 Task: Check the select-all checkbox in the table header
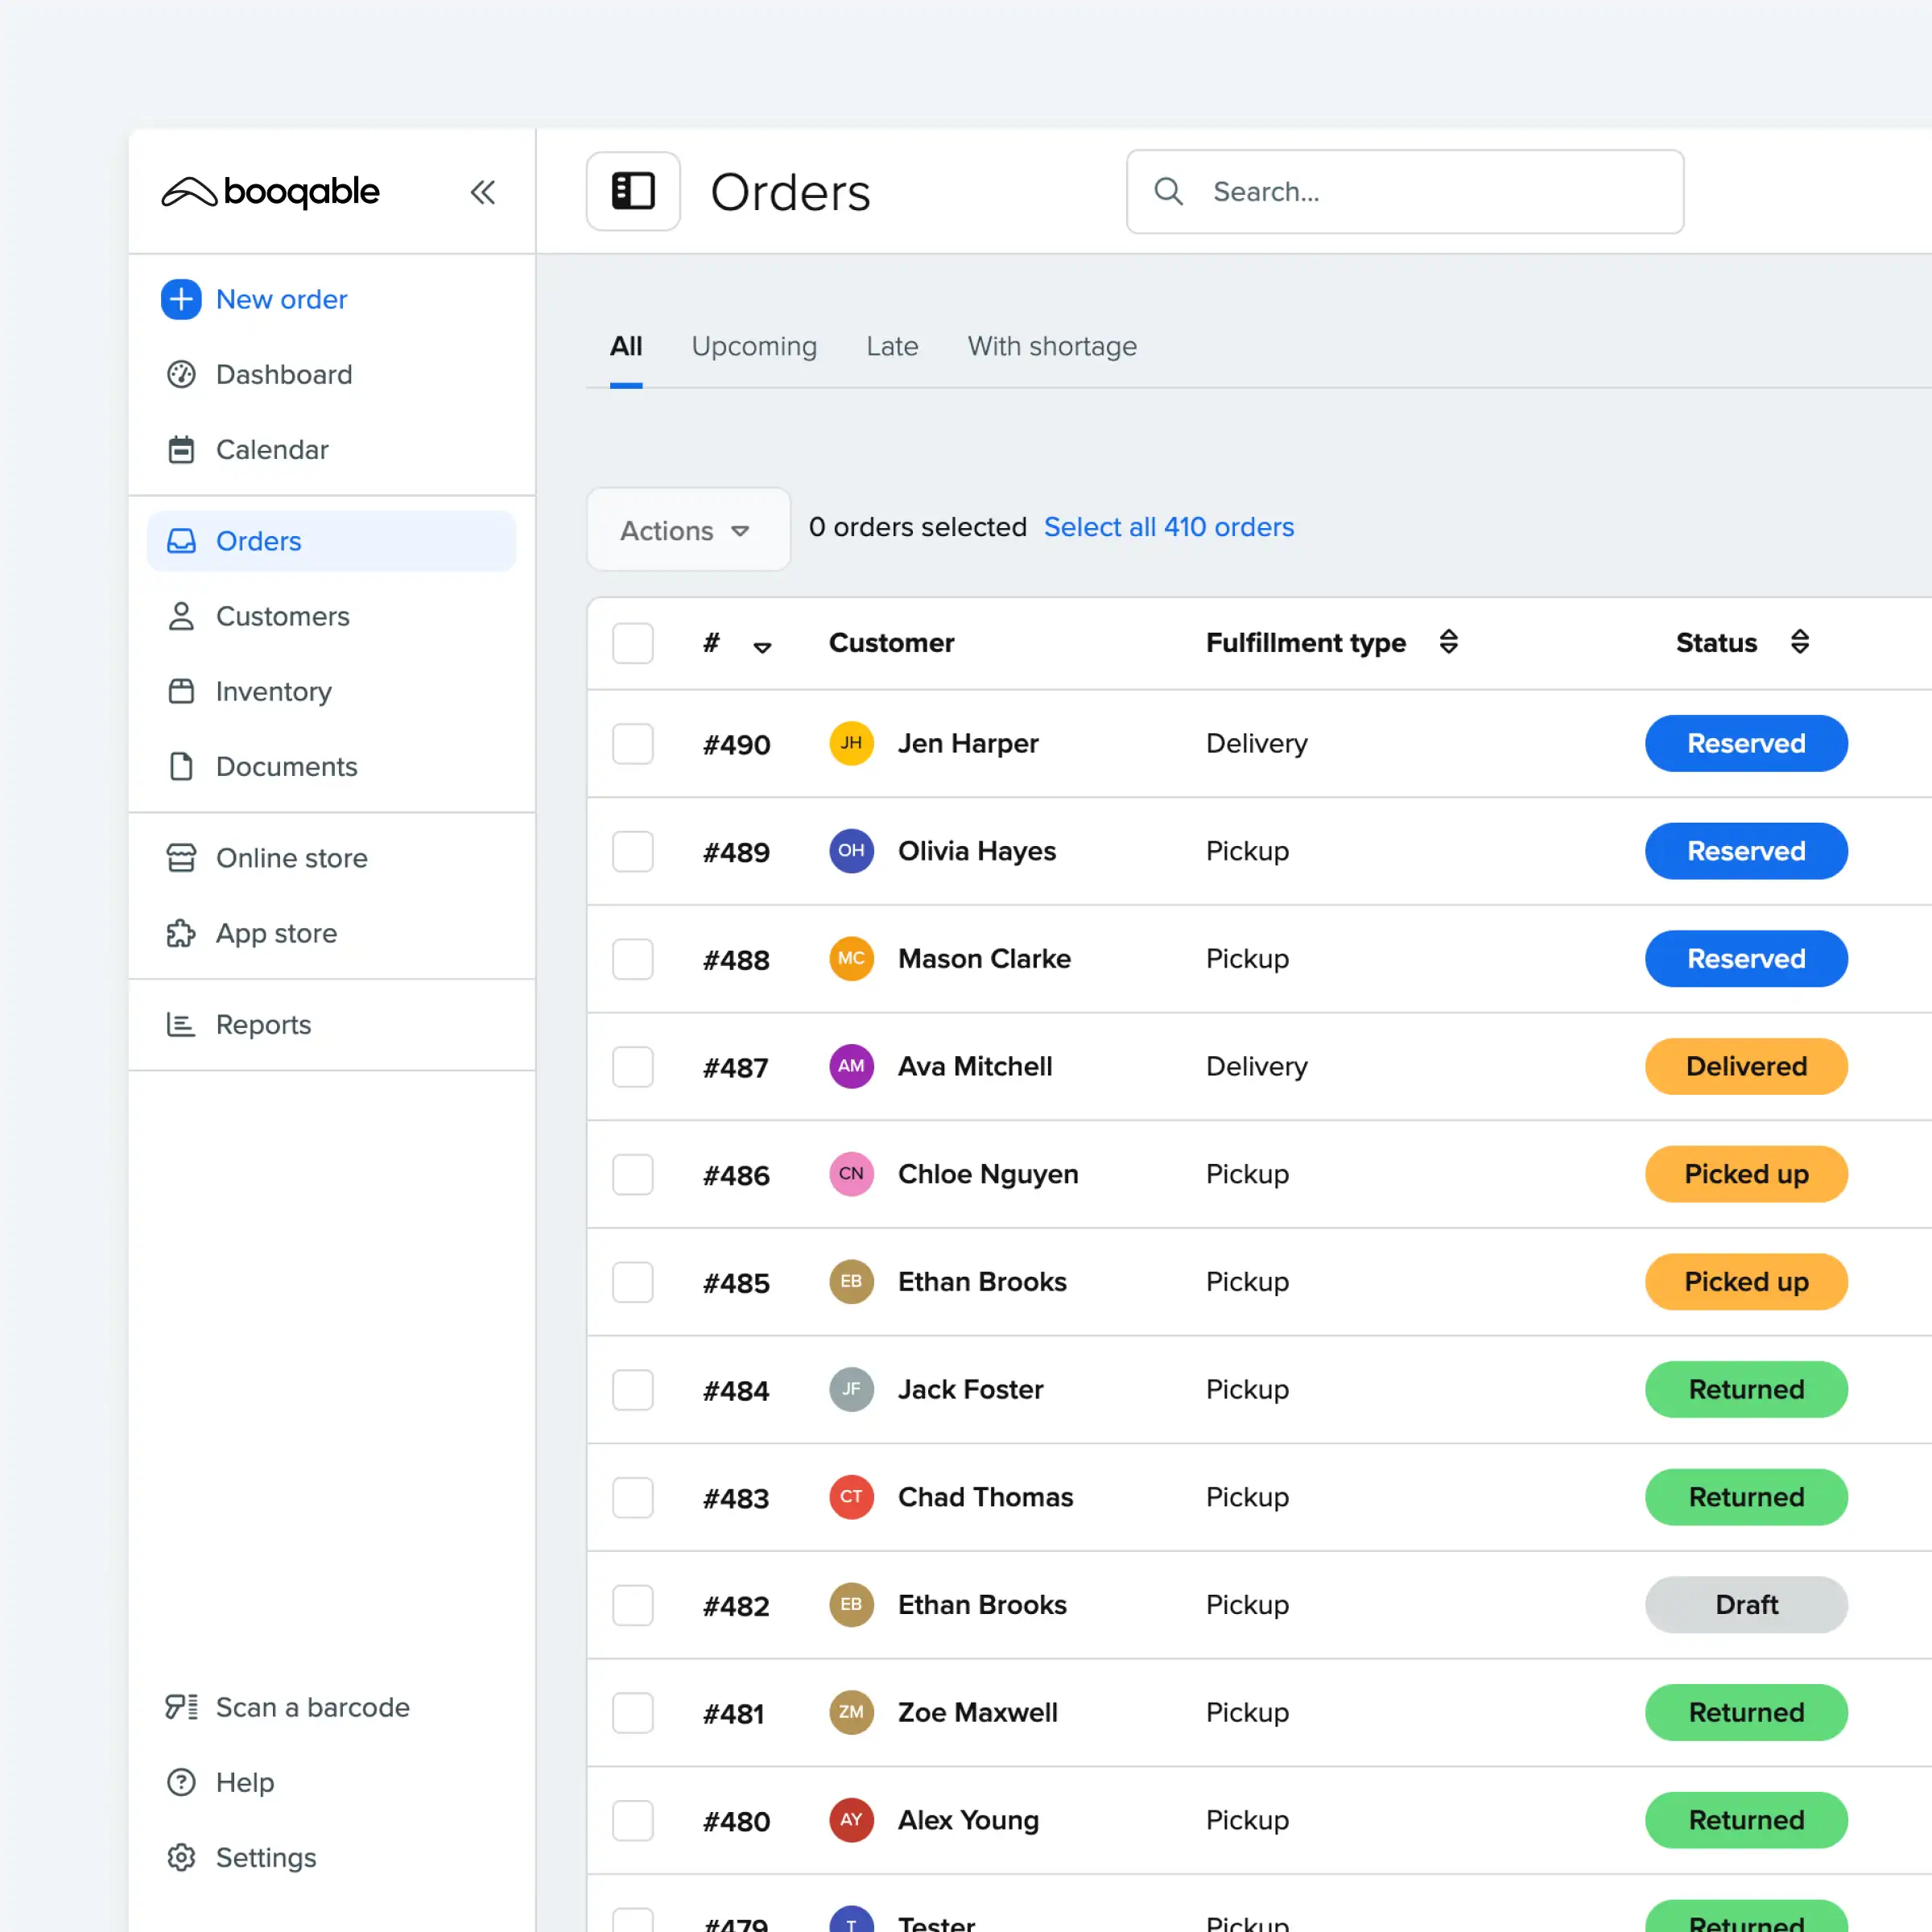click(633, 643)
